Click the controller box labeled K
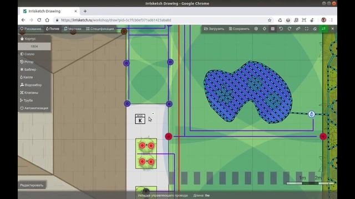 click(140, 119)
